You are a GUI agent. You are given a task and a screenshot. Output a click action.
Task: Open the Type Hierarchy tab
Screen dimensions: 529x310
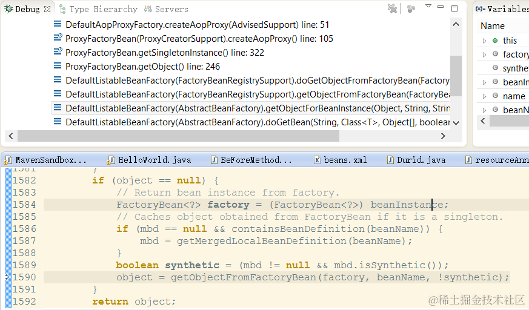click(x=99, y=9)
